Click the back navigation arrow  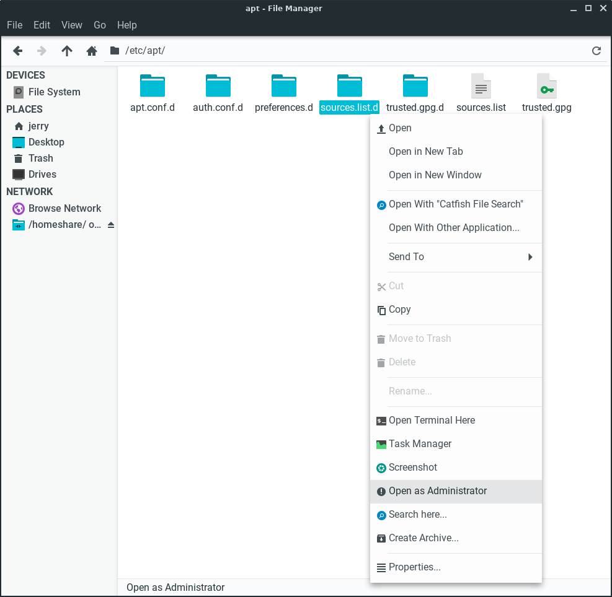[x=18, y=51]
